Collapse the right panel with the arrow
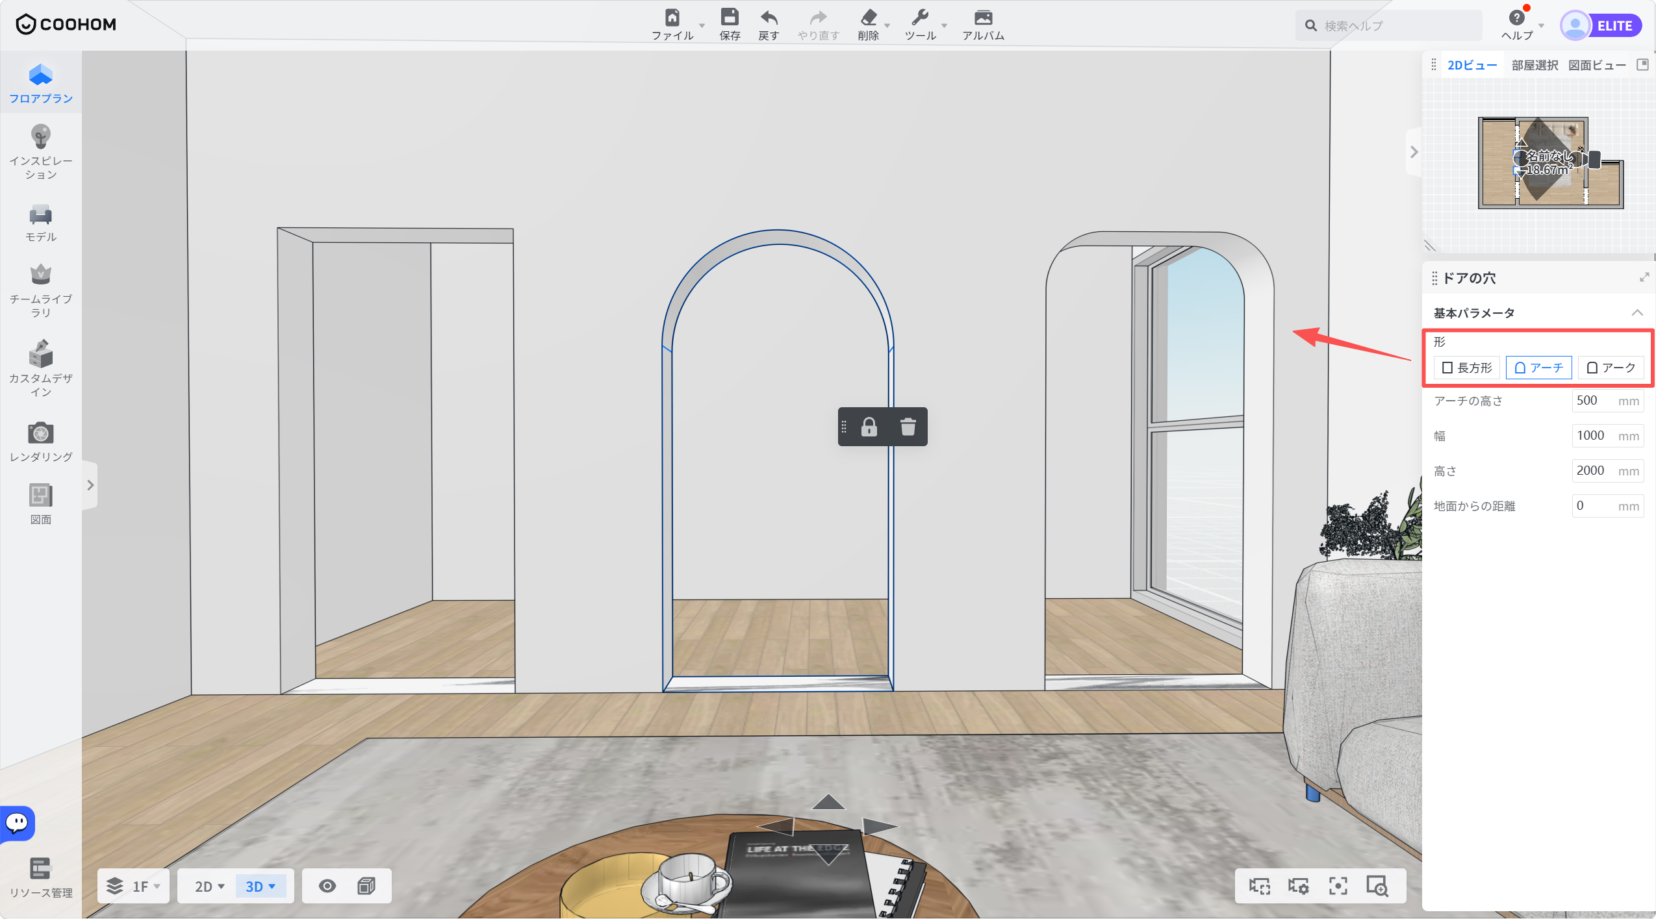1656x919 pixels. click(x=1414, y=152)
